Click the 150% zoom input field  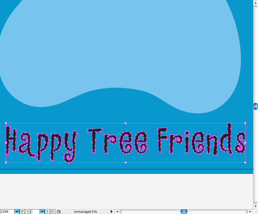7,212
